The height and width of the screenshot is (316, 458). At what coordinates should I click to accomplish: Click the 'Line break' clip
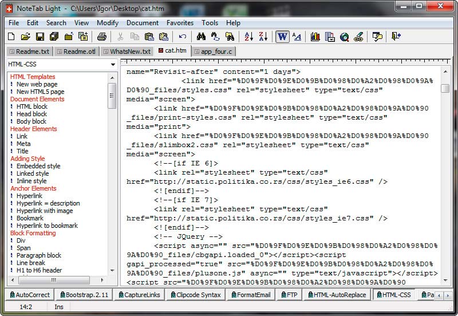31,263
